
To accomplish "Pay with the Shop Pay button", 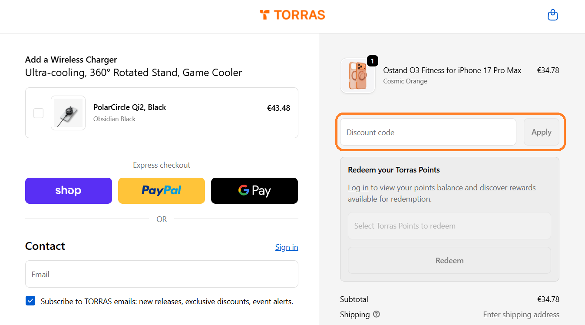I will [68, 190].
